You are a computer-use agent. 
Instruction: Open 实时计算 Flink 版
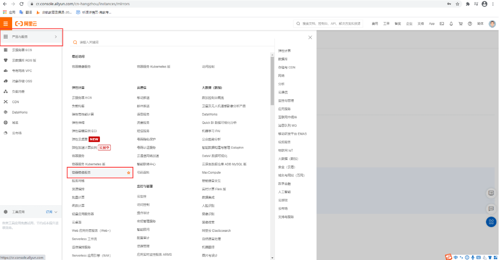click(x=214, y=189)
